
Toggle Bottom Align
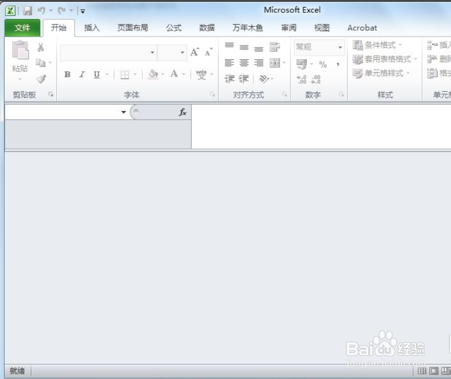coord(259,49)
